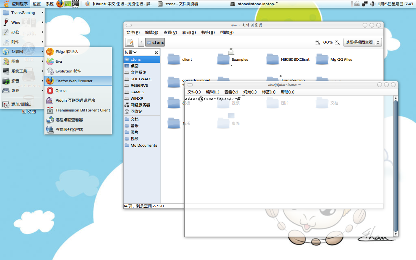Launch Transmission BitTorrent Client

pos(78,110)
